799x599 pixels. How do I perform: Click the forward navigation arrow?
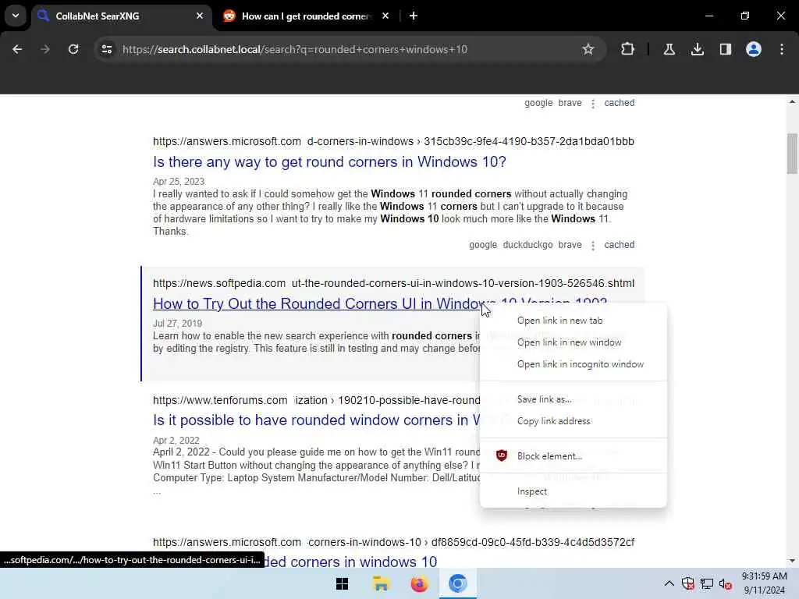(44, 49)
